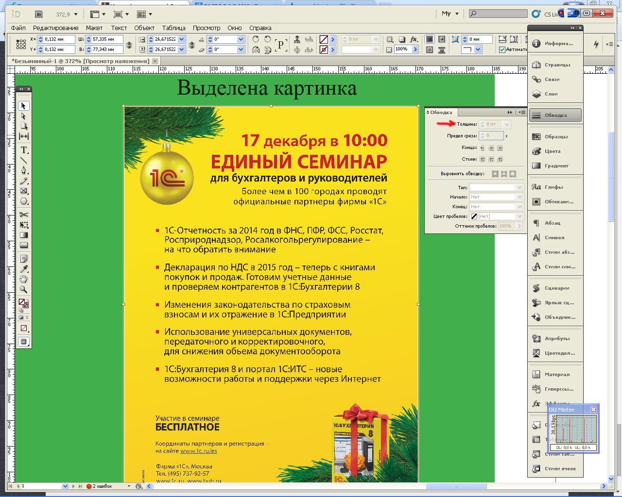Select the Gradient Swatch tool
The width and height of the screenshot is (622, 497).
23,235
